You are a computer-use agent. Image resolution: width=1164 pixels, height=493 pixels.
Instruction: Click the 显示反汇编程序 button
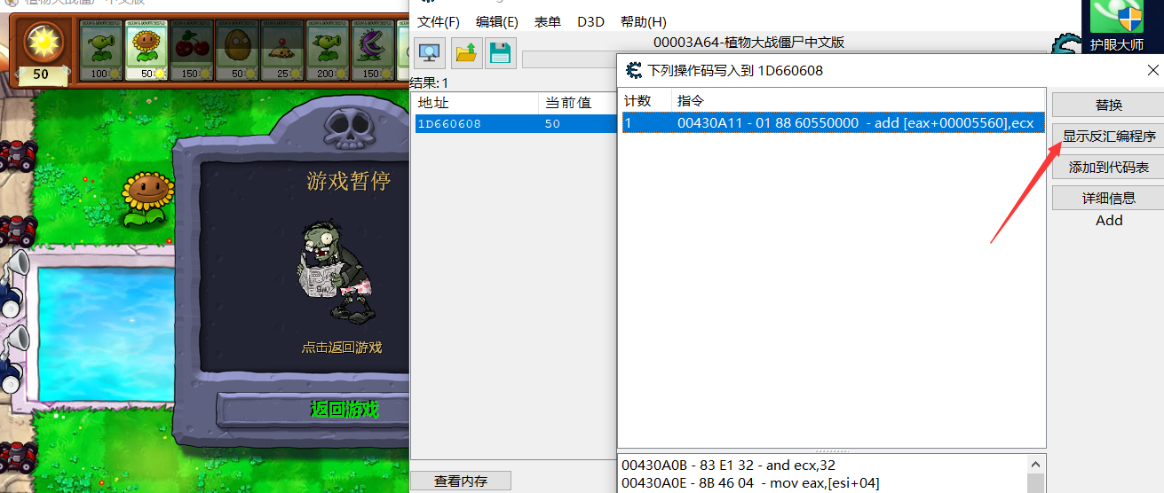tap(1108, 136)
